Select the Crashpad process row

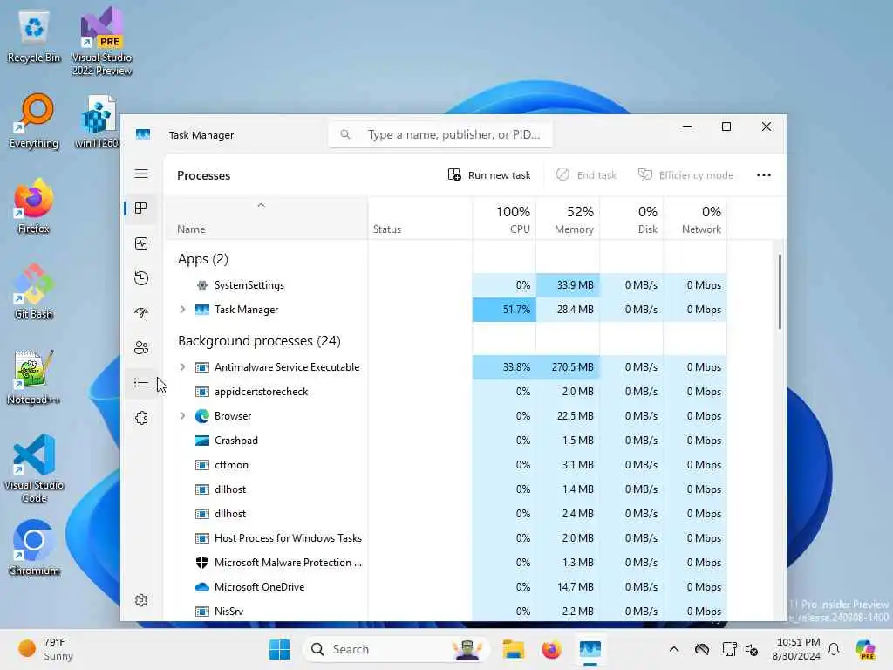446,441
